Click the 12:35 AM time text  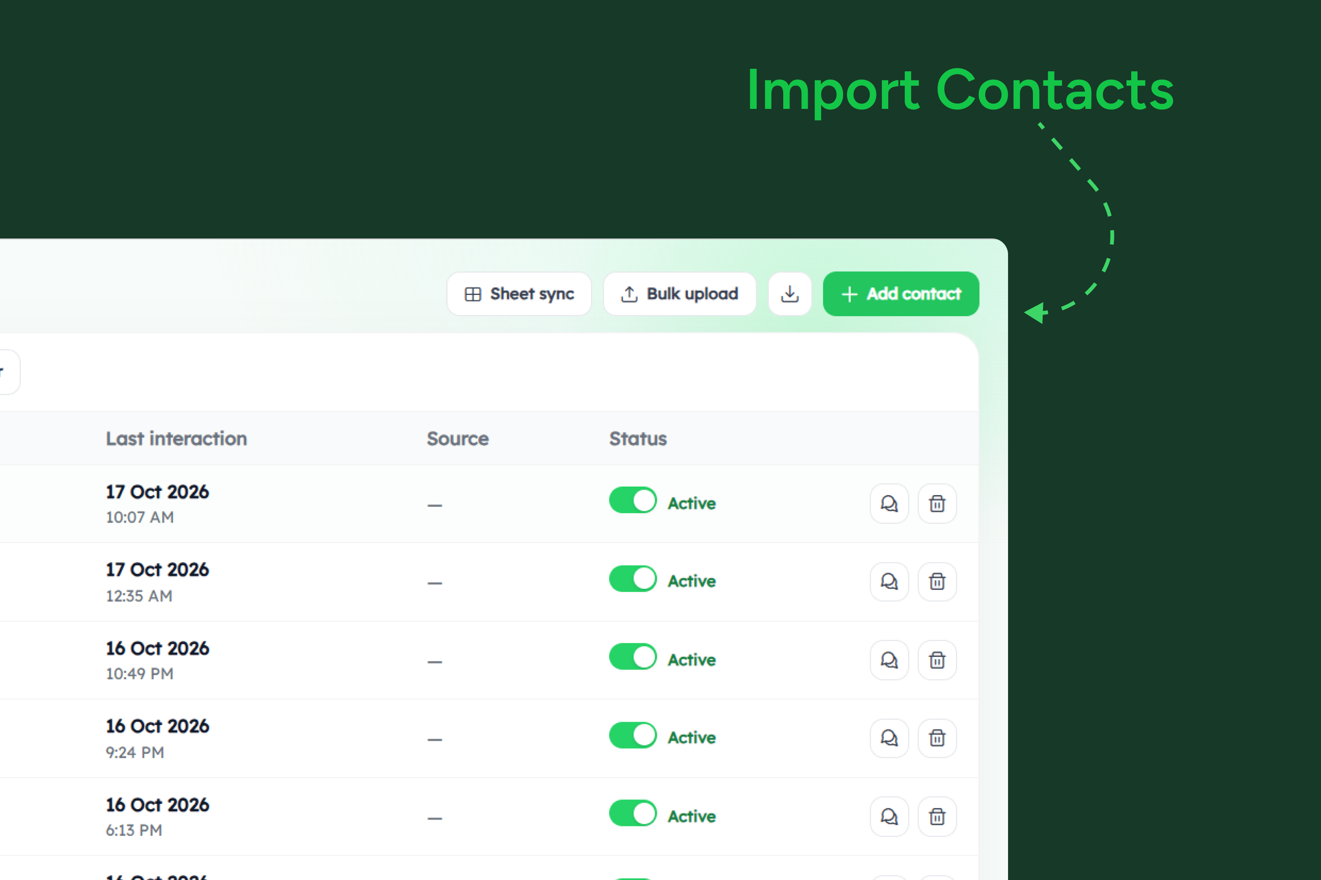pos(139,596)
